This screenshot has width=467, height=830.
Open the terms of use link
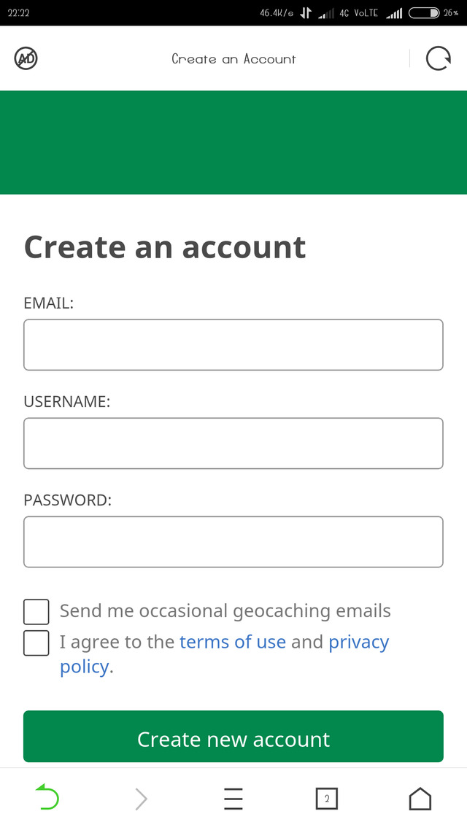[x=233, y=642]
